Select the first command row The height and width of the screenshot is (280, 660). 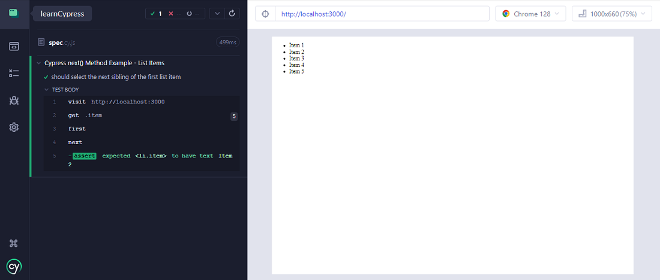point(142,129)
